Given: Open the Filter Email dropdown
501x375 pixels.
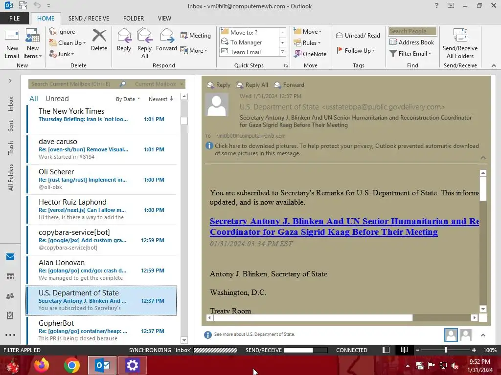Looking at the screenshot, I should pyautogui.click(x=410, y=53).
